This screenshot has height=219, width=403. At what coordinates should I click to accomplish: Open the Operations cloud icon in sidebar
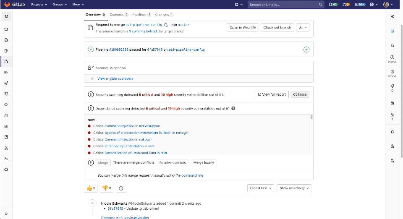[6, 104]
